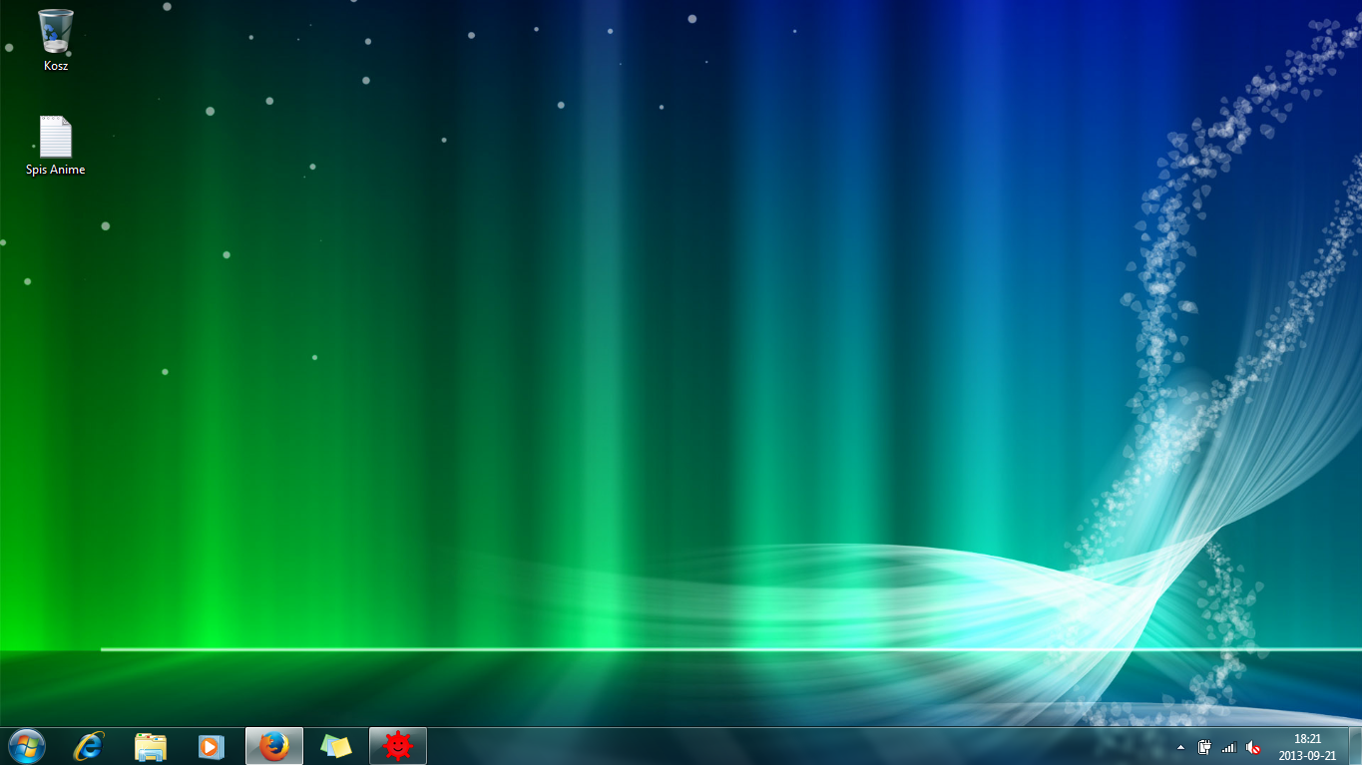Image resolution: width=1362 pixels, height=765 pixels.
Task: Open the Windows Start menu
Action: tap(27, 746)
